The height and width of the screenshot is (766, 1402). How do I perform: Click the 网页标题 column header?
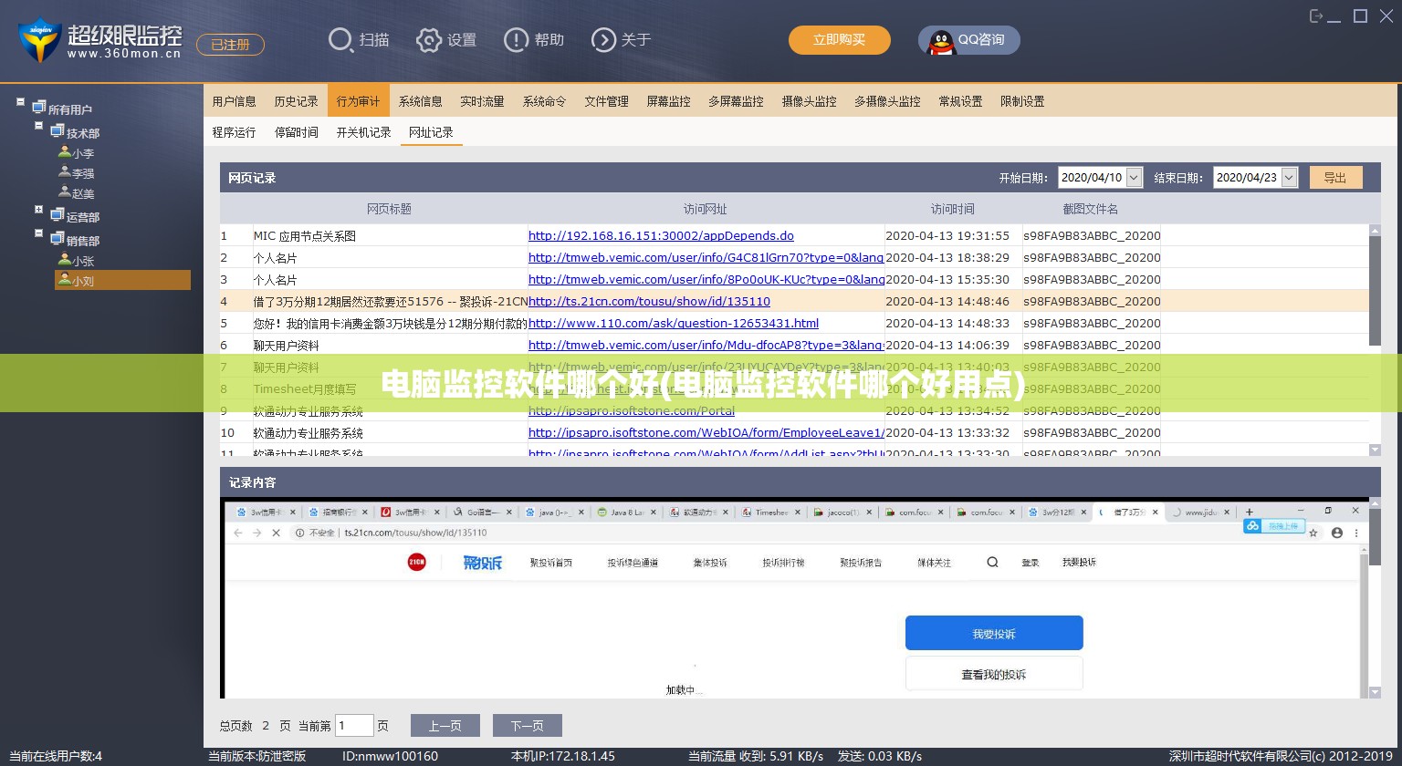[x=389, y=209]
